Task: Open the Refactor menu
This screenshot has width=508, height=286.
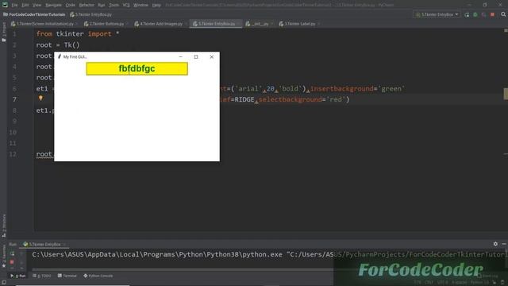Action: (x=87, y=6)
